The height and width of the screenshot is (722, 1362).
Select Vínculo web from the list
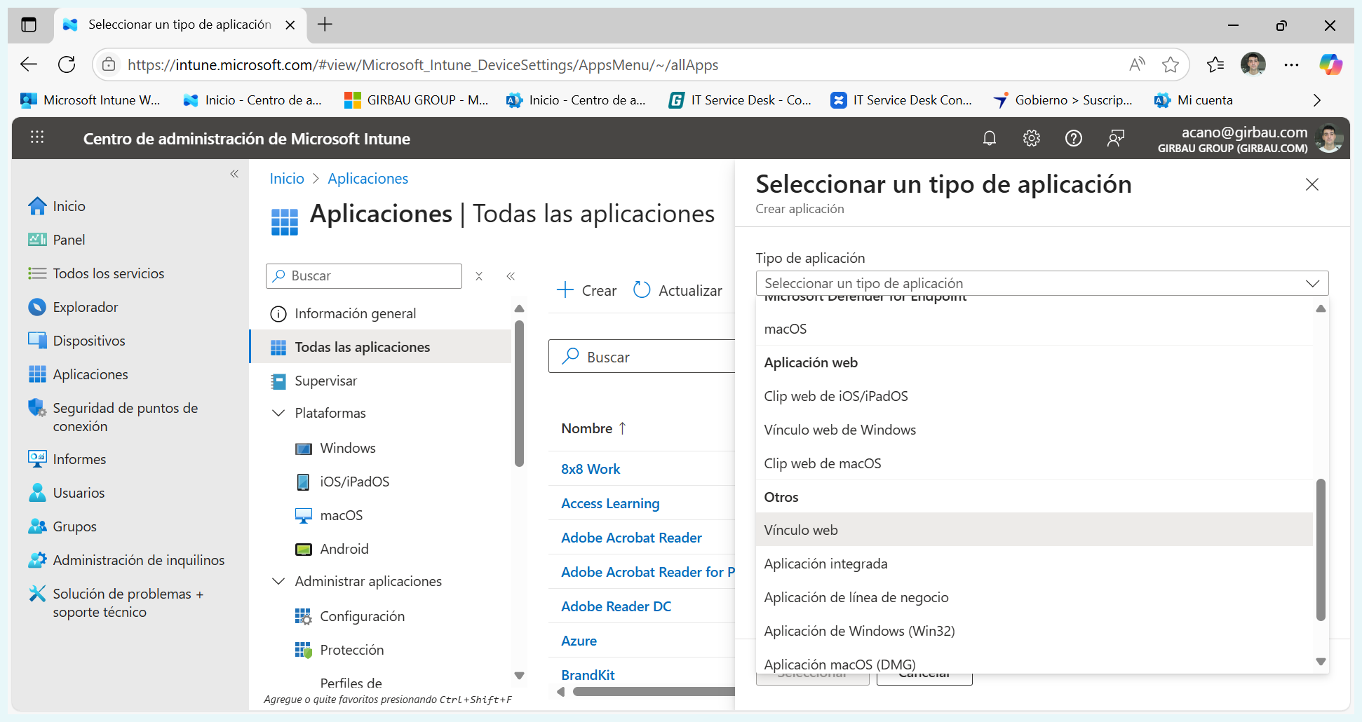click(x=801, y=530)
